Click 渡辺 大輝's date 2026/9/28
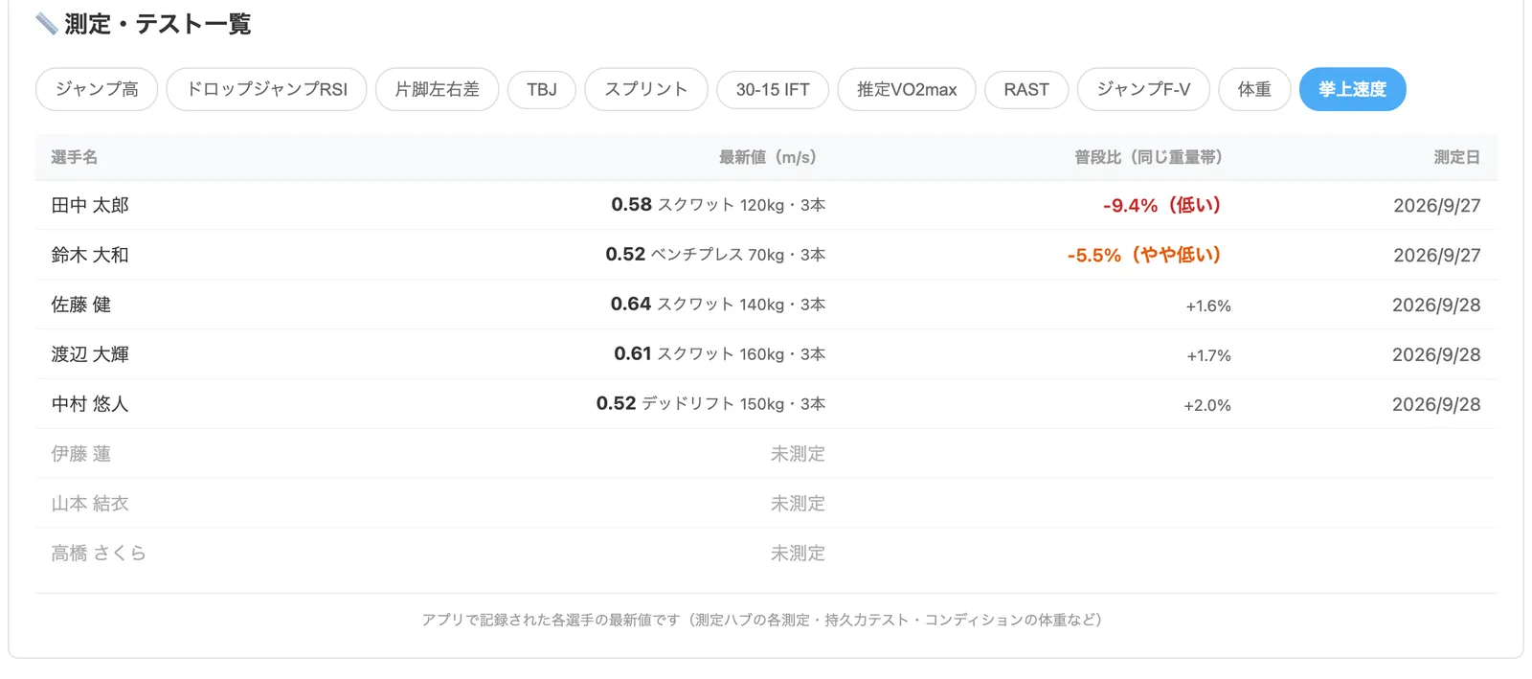 pyautogui.click(x=1436, y=354)
